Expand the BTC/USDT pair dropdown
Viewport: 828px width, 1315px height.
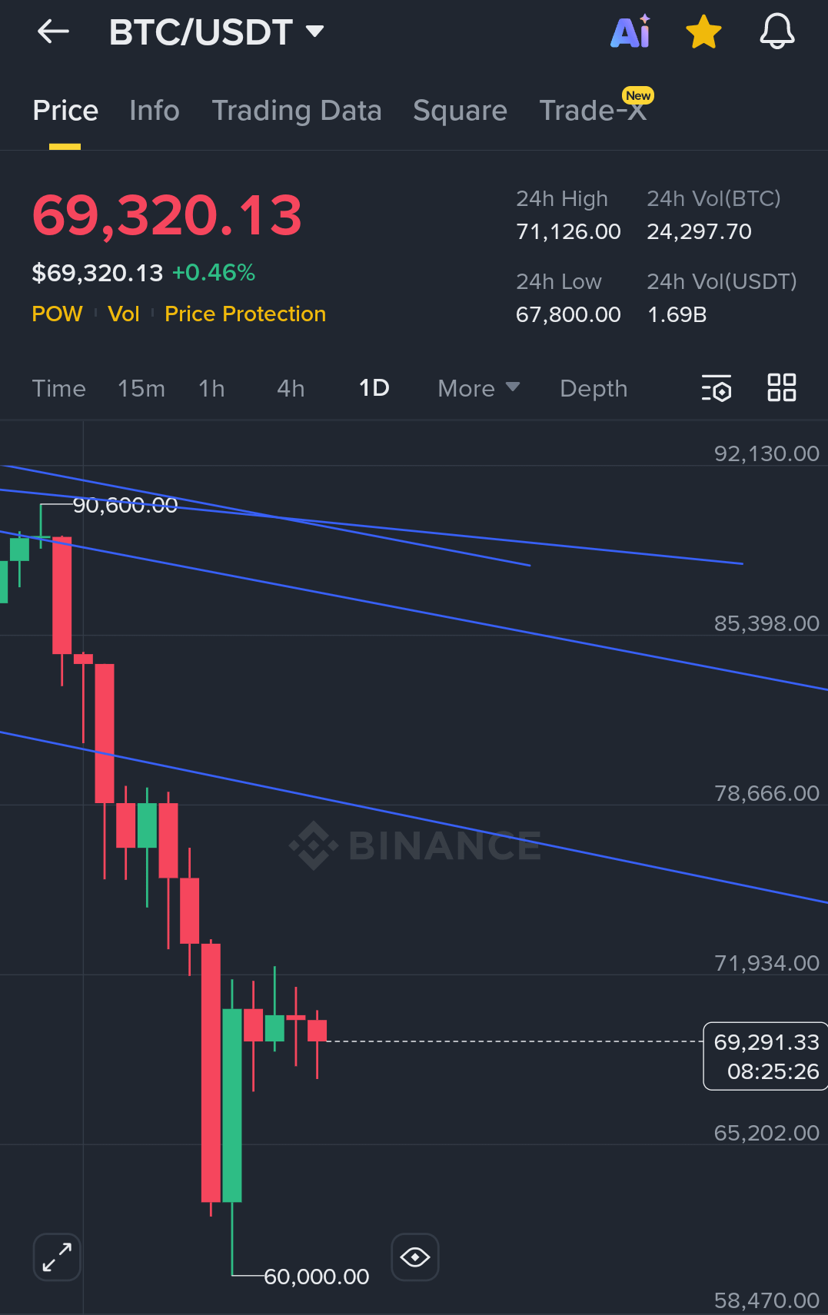(x=315, y=32)
